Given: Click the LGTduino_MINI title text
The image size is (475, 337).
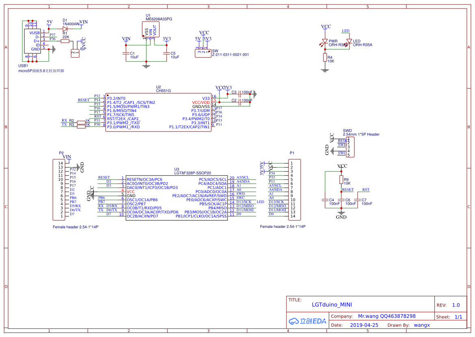Looking at the screenshot, I should (332, 305).
